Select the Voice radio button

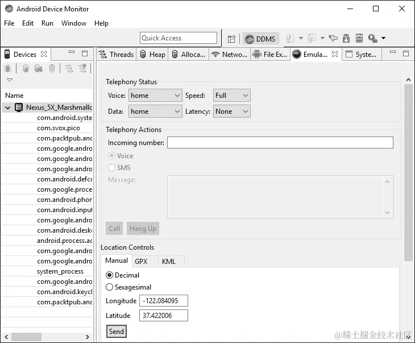111,156
